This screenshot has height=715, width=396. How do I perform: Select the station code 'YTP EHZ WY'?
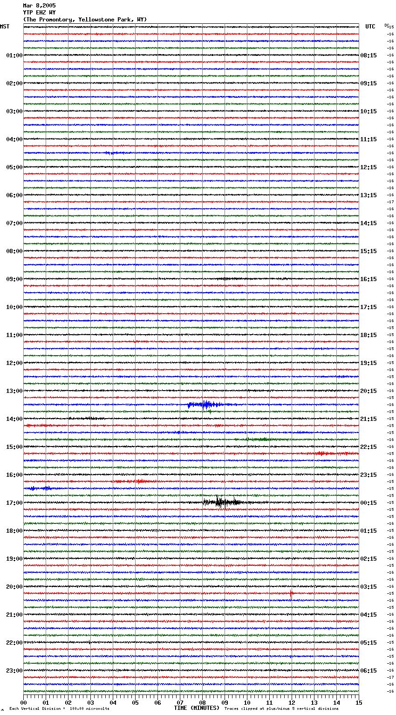tap(39, 13)
